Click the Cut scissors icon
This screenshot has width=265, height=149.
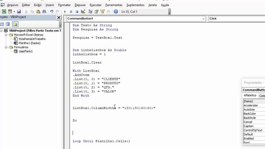tap(26, 12)
